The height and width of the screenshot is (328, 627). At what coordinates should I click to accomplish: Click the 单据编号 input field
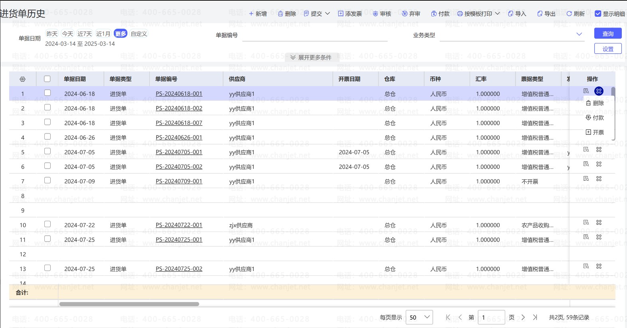pyautogui.click(x=315, y=35)
